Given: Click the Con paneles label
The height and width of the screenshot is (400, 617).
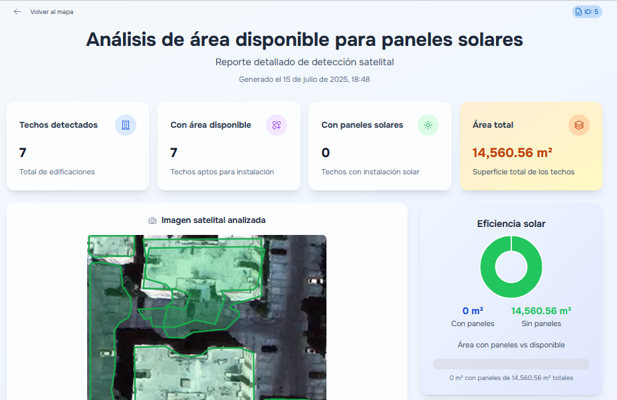Looking at the screenshot, I should pos(473,323).
